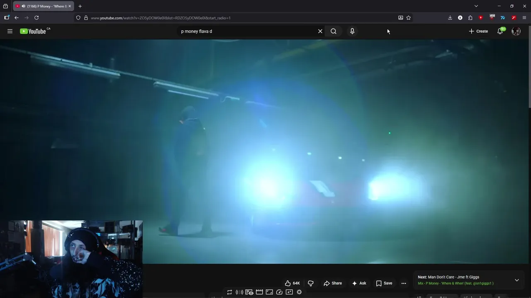Show site info via padlock icon
The image size is (531, 298).
point(86,18)
